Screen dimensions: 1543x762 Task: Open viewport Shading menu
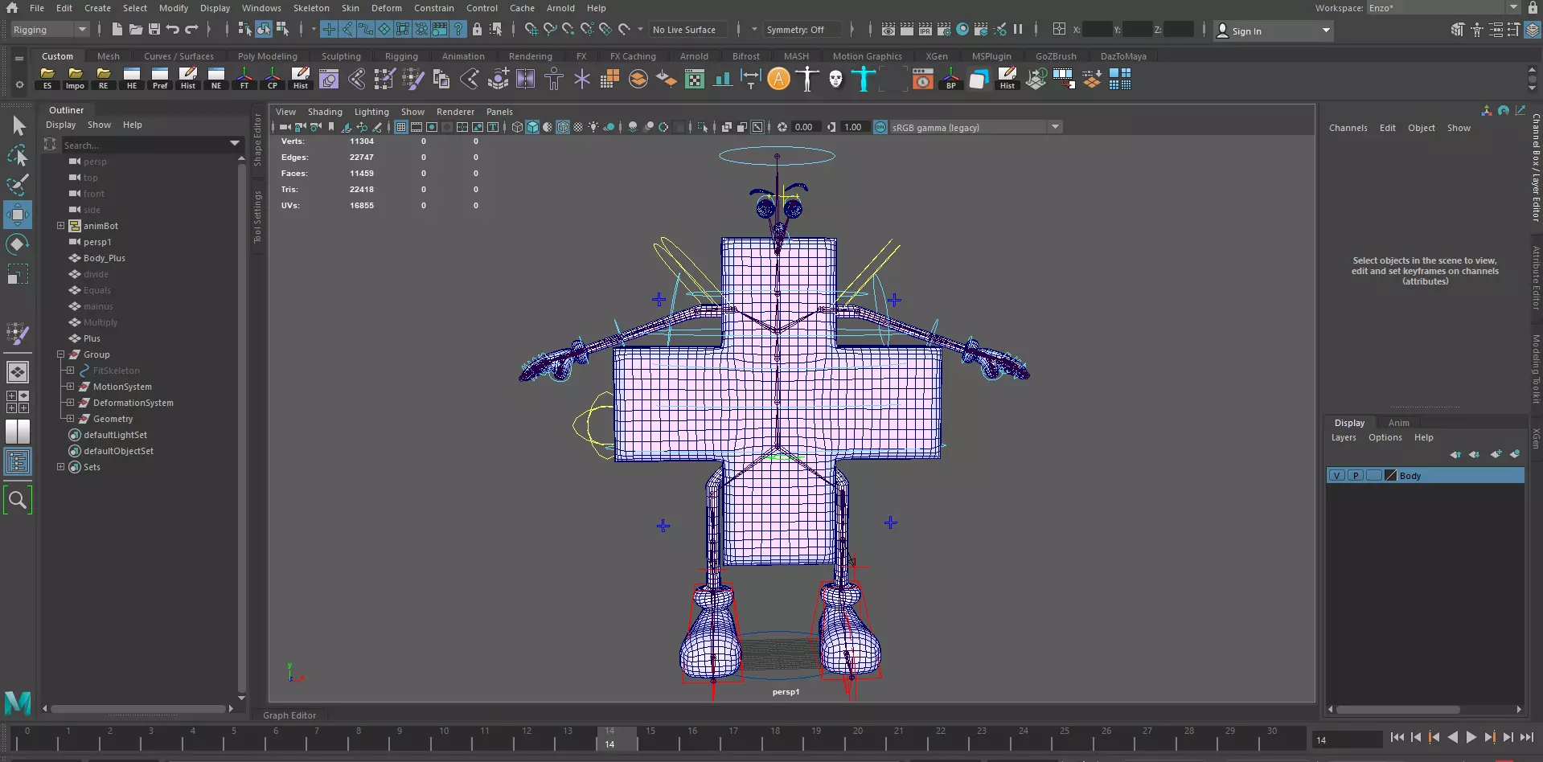(325, 112)
